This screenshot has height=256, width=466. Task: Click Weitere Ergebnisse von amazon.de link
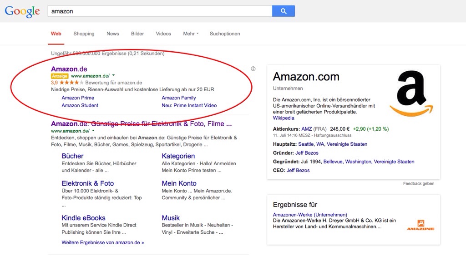click(102, 242)
